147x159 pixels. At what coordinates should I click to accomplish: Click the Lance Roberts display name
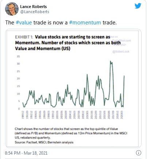[33, 7]
